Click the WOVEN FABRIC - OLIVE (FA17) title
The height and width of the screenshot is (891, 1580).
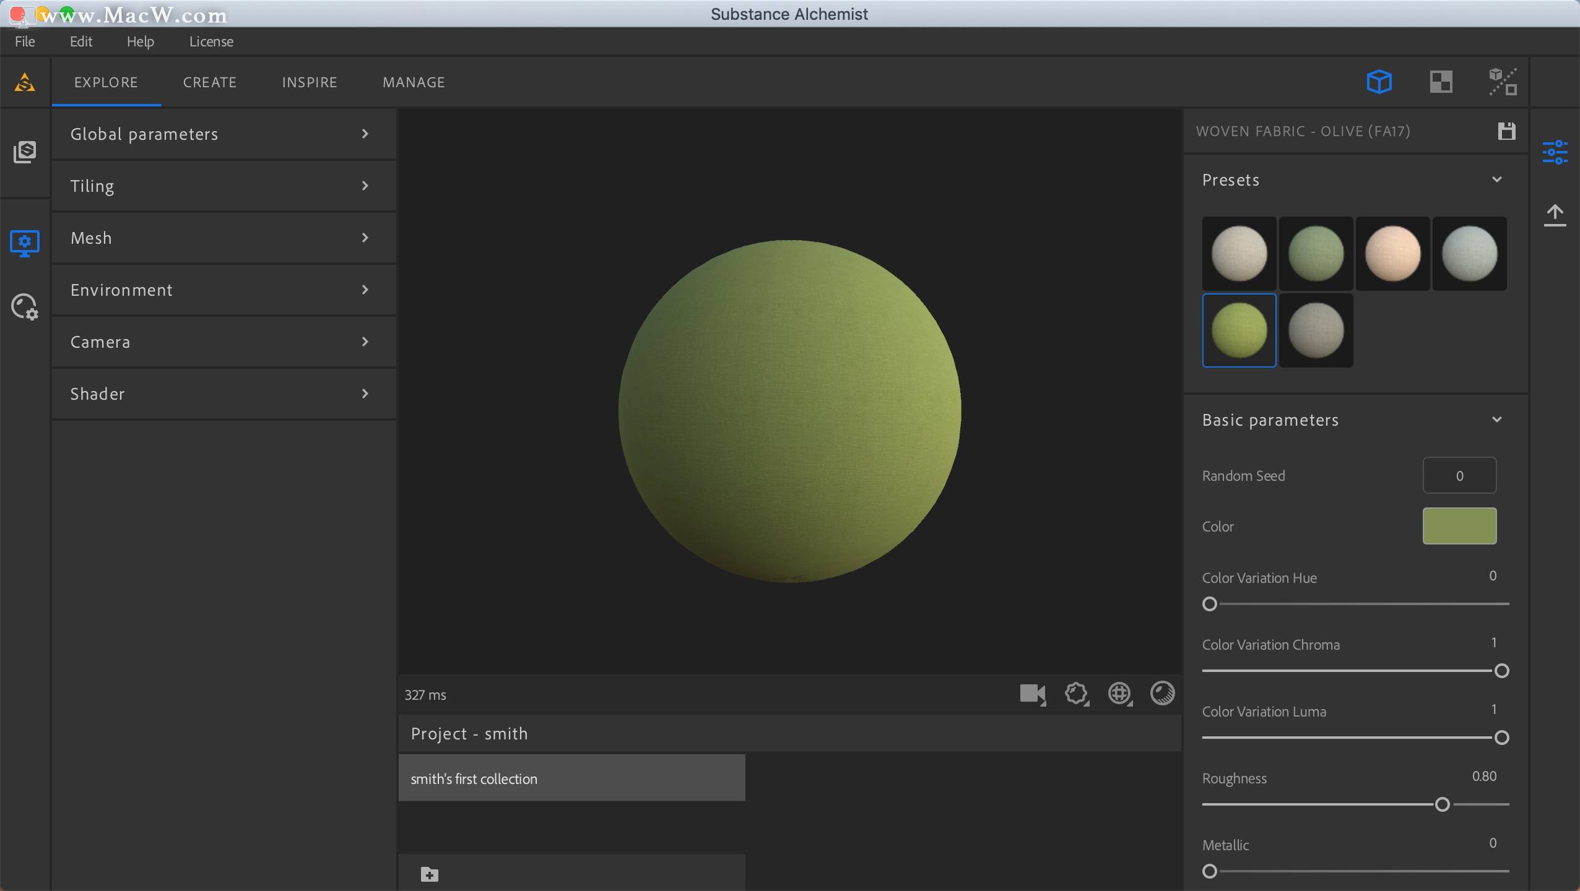coord(1303,131)
